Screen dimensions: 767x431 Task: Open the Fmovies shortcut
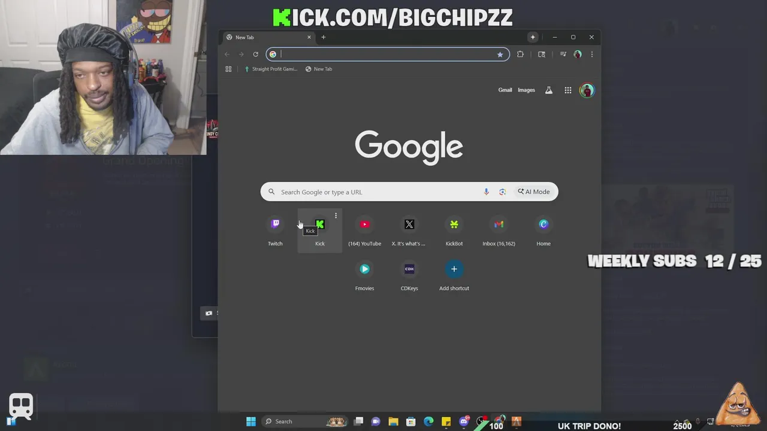pos(364,275)
